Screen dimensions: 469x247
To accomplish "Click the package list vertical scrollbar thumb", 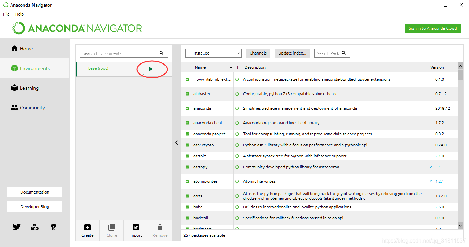I will pos(460,74).
